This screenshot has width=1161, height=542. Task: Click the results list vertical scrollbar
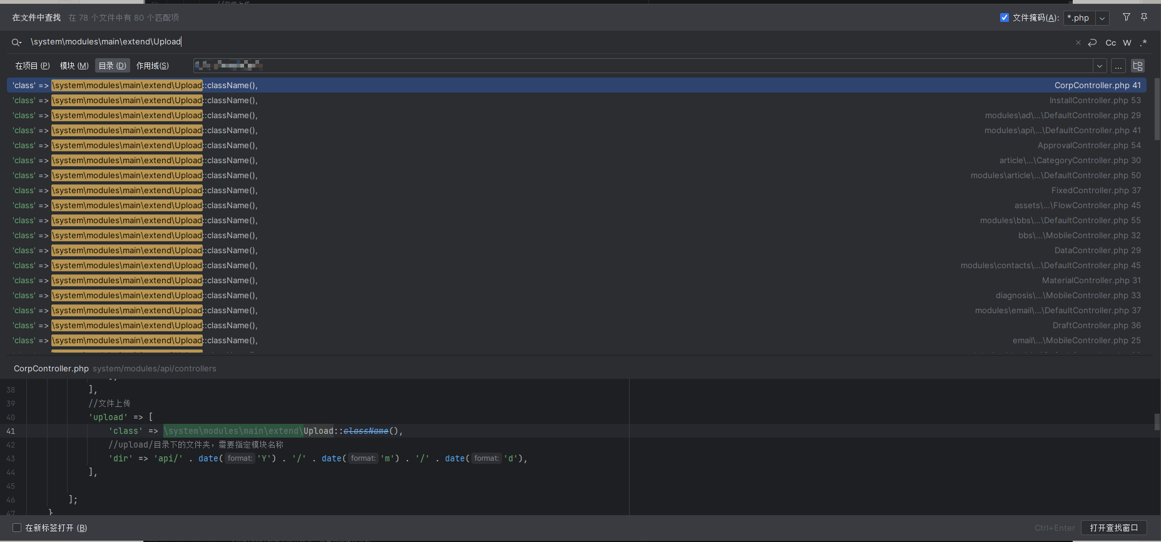click(1157, 109)
